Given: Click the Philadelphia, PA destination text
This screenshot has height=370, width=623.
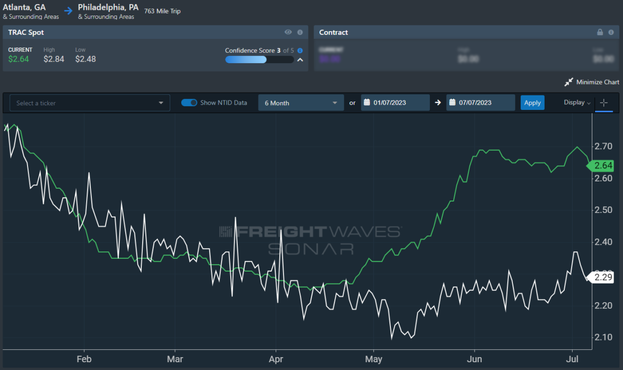Looking at the screenshot, I should (x=109, y=7).
